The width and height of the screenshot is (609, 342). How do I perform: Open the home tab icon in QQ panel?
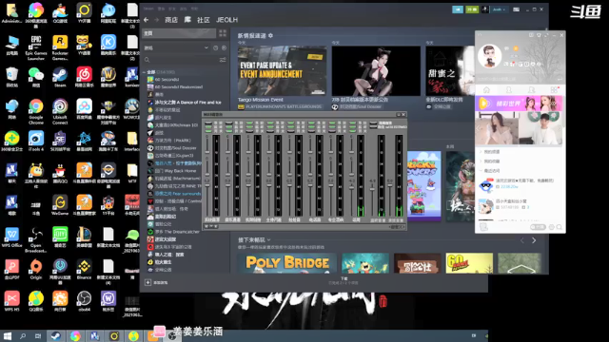(486, 90)
